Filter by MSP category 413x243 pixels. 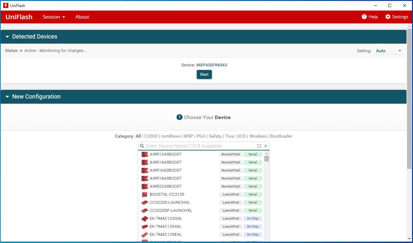188,136
